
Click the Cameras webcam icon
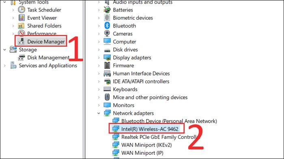[107, 33]
